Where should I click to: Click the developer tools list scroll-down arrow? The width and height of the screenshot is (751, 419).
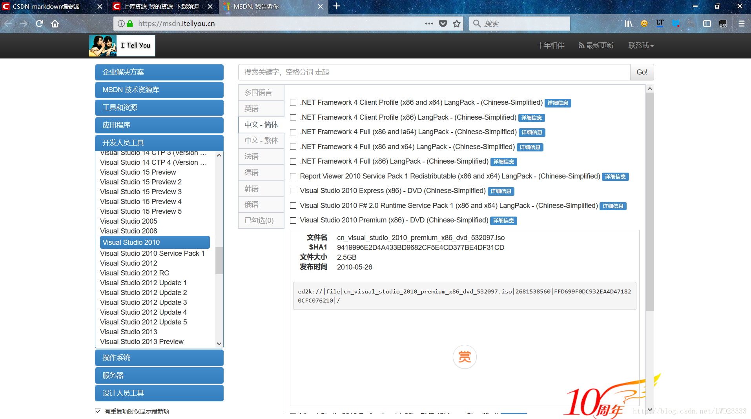(x=219, y=344)
